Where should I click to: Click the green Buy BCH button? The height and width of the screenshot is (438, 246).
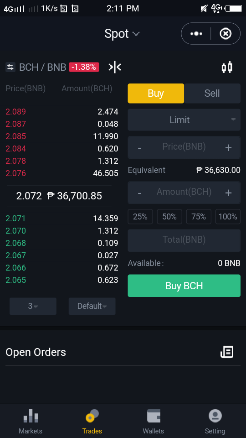coord(184,286)
